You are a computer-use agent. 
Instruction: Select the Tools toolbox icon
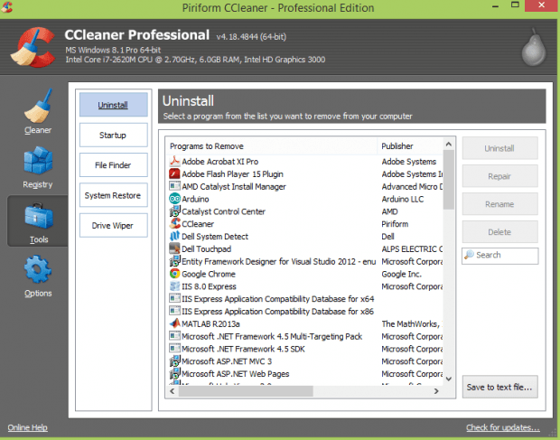(x=39, y=216)
